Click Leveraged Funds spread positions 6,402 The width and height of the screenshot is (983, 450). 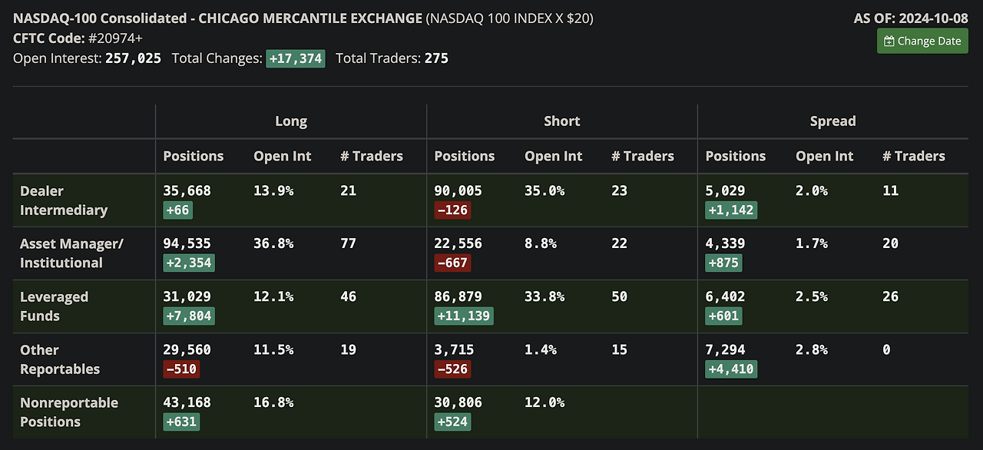pyautogui.click(x=725, y=296)
